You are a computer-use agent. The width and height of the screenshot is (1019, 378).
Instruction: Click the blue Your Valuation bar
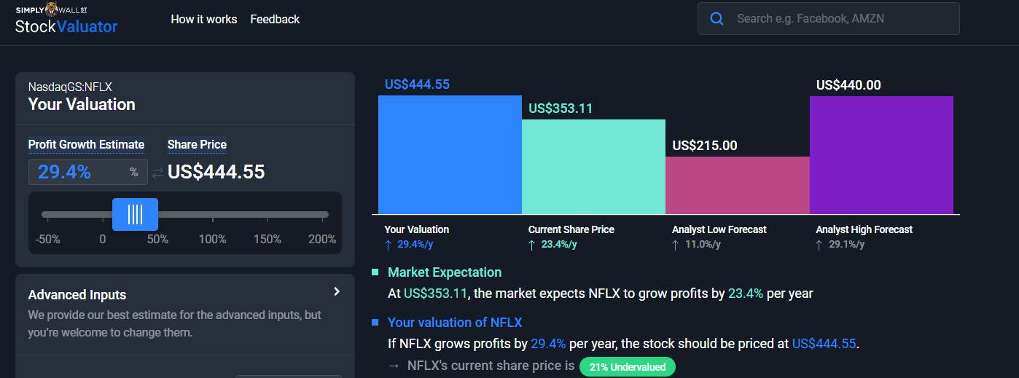click(450, 154)
